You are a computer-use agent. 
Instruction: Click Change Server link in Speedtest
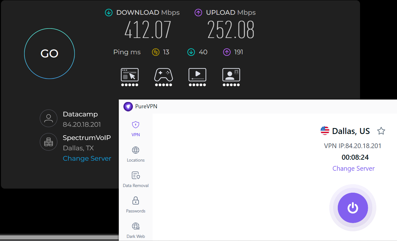[87, 158]
